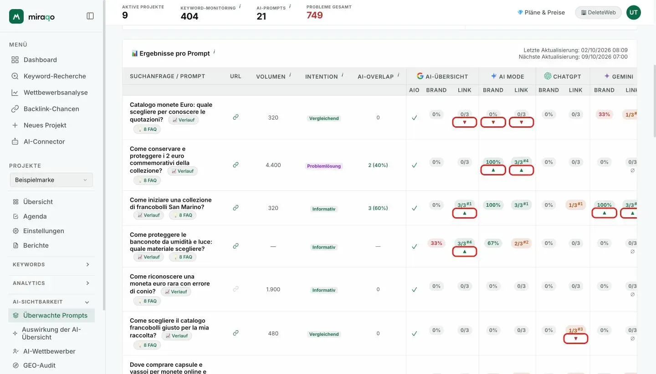
Task: Go to Keyword-Recherche
Action: (55, 76)
